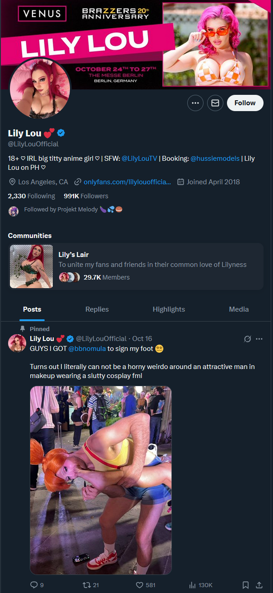Viewport: 273px width, 593px height.
Task: Switch to the Replies tab
Action: coord(97,309)
